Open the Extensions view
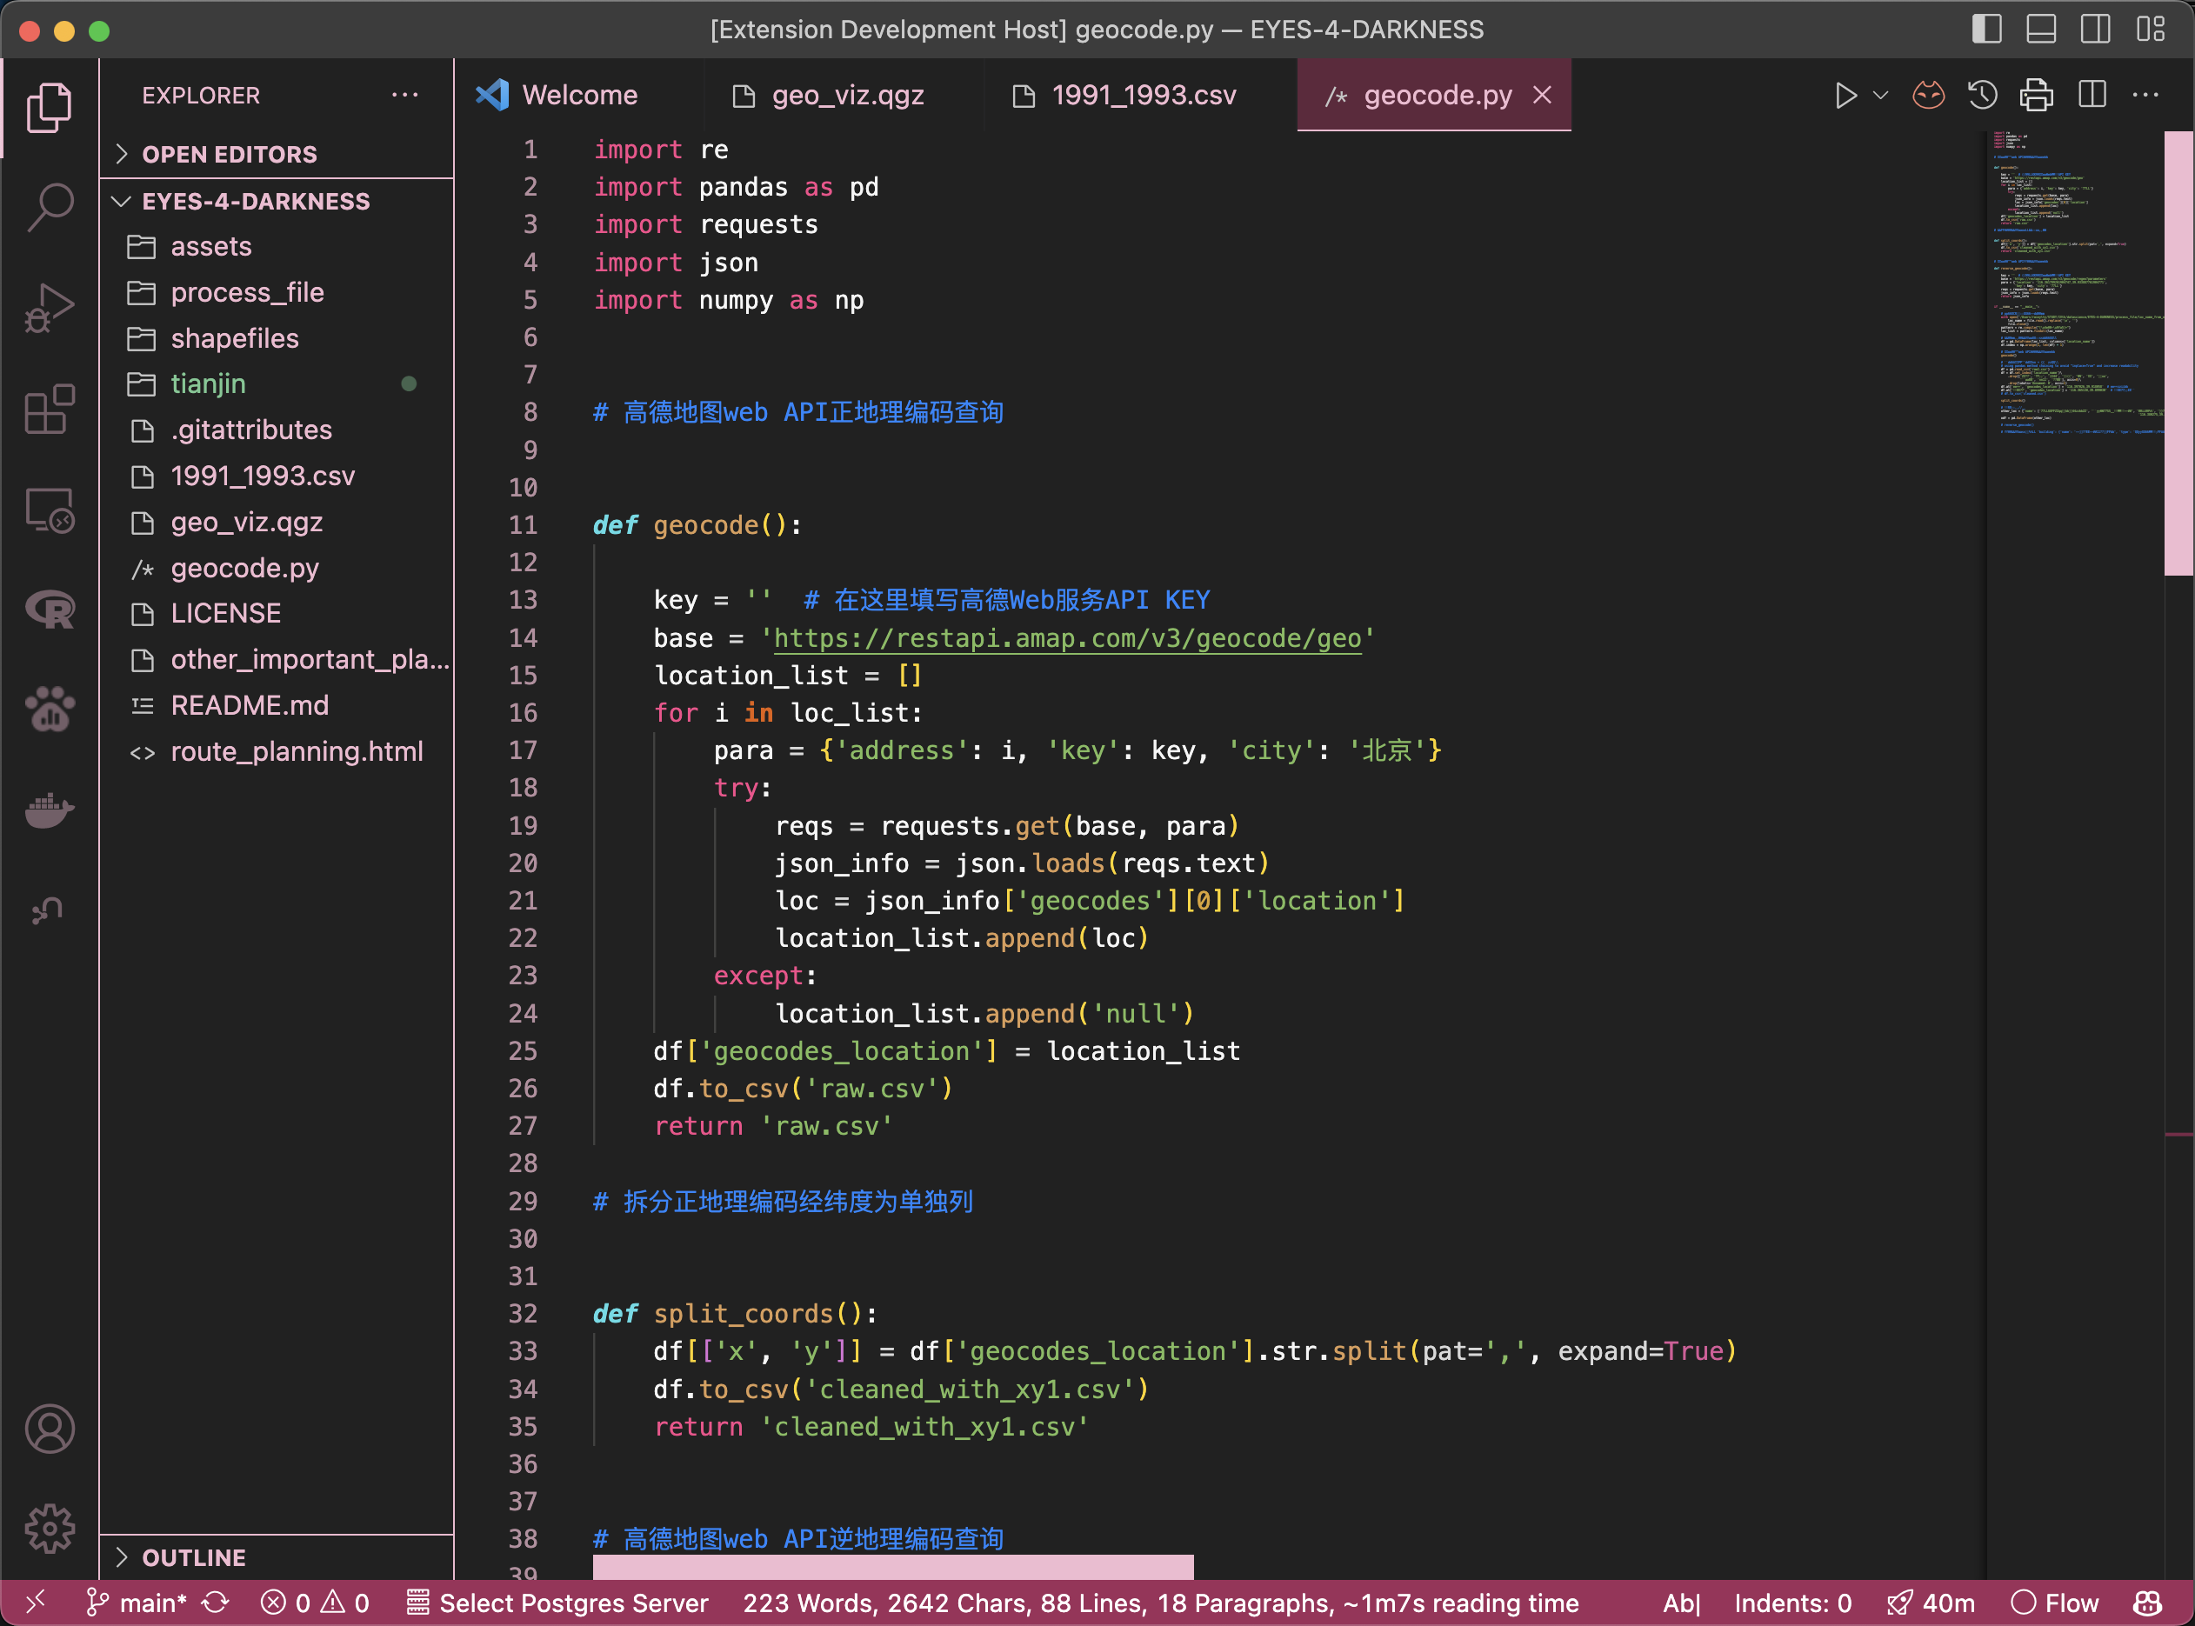 coord(50,410)
